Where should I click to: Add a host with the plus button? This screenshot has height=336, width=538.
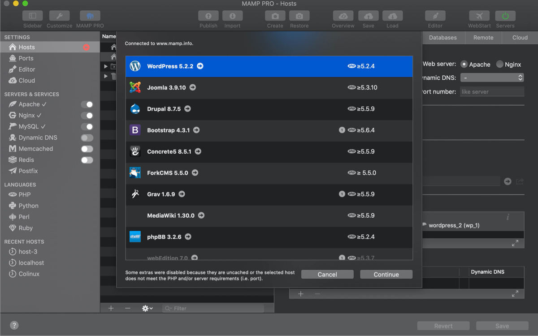click(x=111, y=308)
